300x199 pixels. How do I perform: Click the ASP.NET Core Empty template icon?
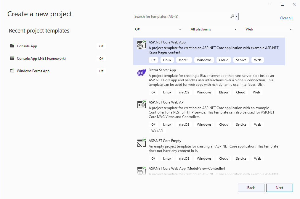[141, 143]
